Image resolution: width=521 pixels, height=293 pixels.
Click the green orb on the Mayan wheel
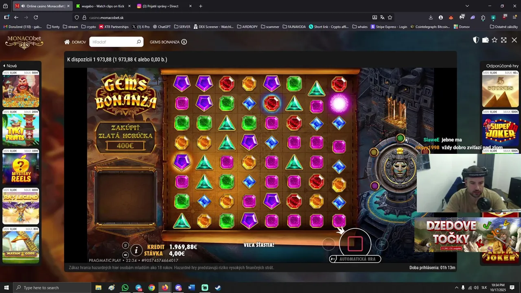point(401,138)
